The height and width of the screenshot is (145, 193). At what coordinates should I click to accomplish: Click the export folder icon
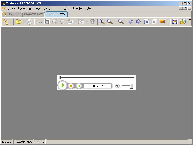(x=183, y=22)
